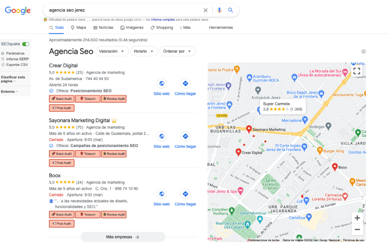Viewport: 389px width, 248px height.
Task: Open Review Audit for Boox
Action: pos(114,215)
